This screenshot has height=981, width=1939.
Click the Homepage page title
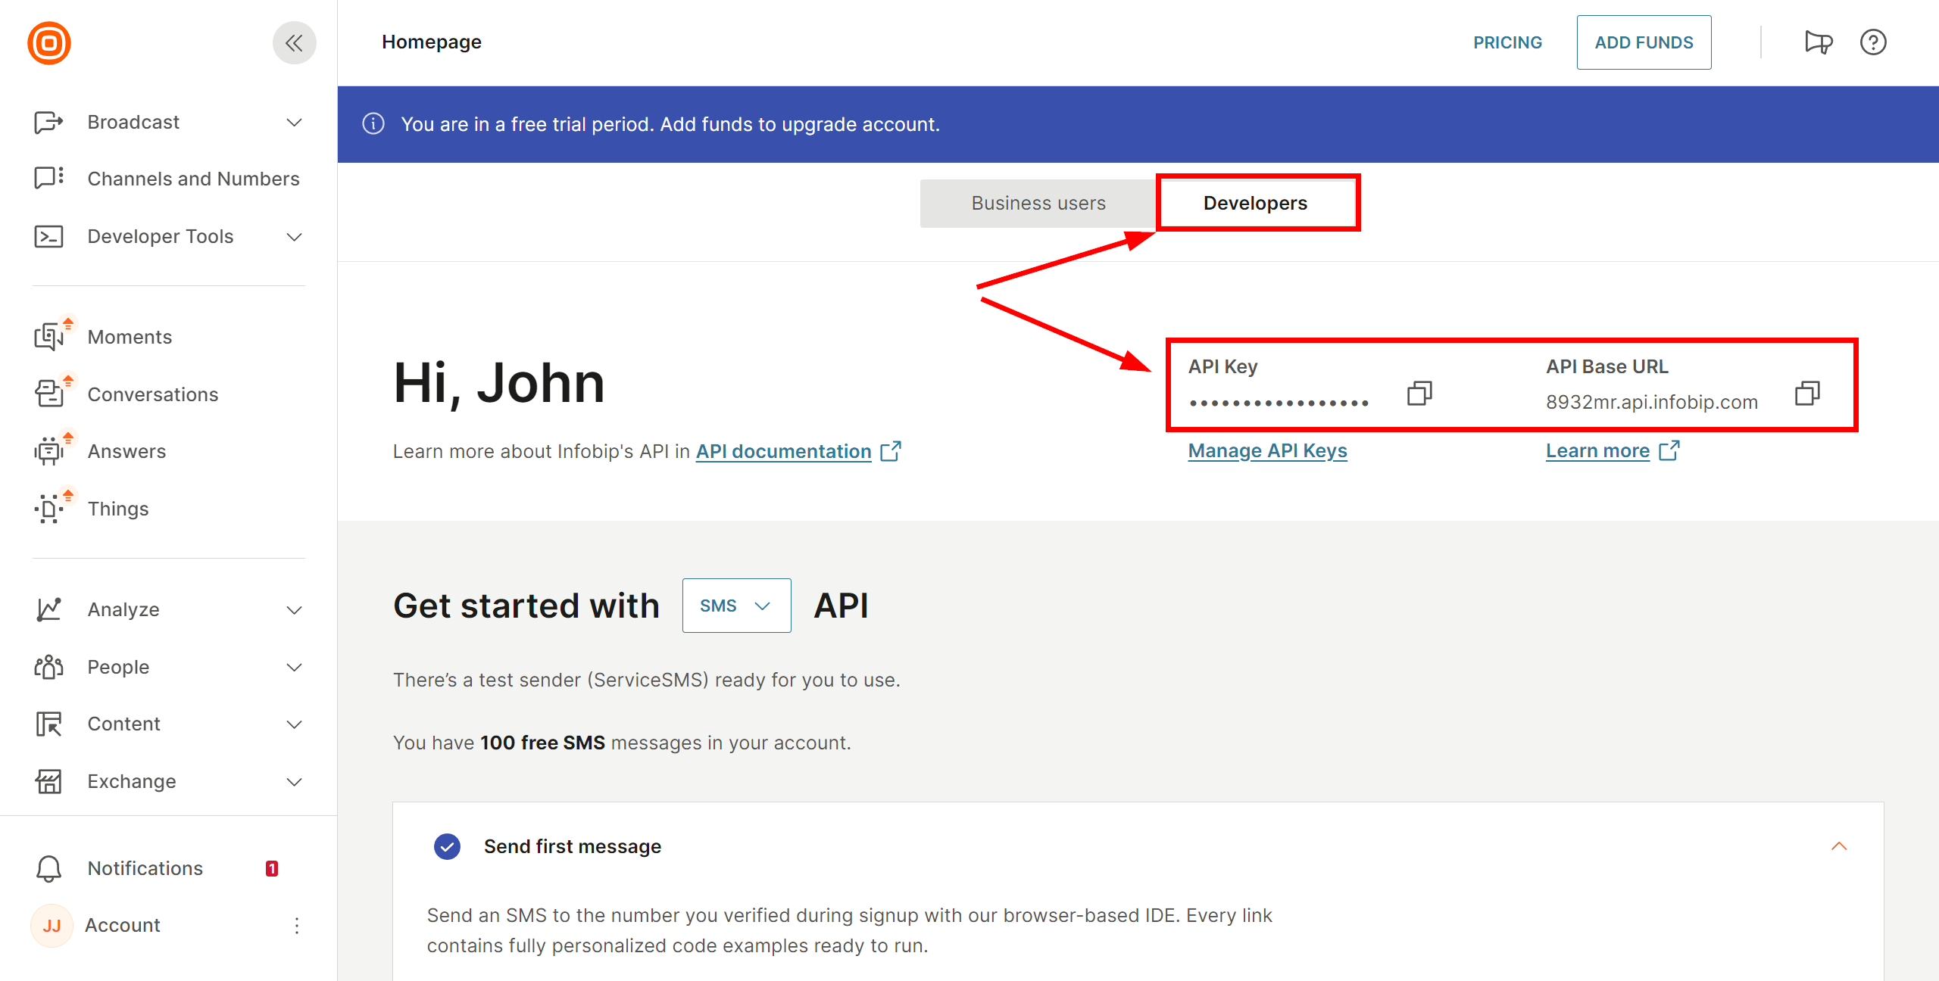point(432,42)
